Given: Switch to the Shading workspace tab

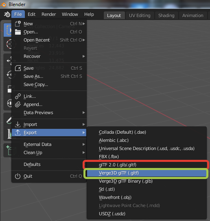Looking at the screenshot, I should (x=166, y=15).
